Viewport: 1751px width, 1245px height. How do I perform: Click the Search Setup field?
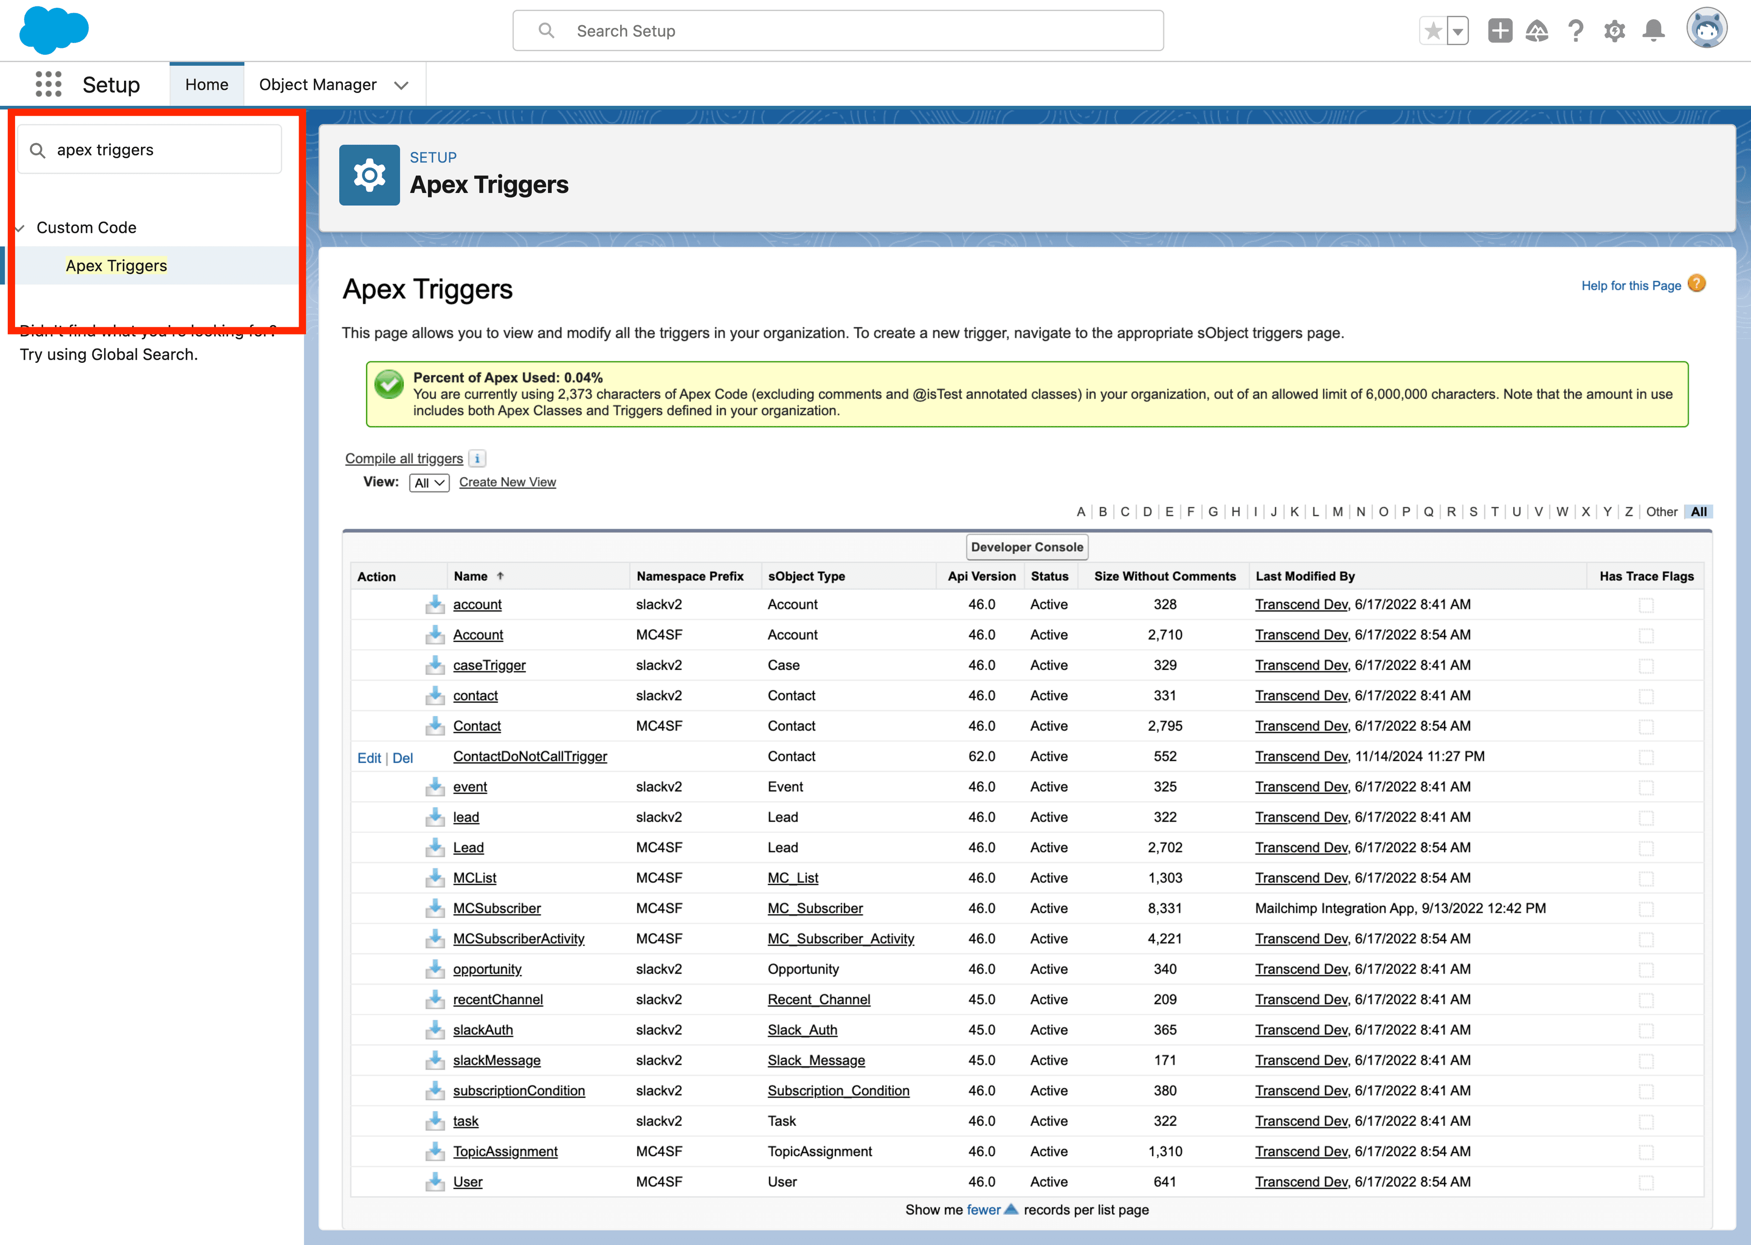[x=838, y=31]
